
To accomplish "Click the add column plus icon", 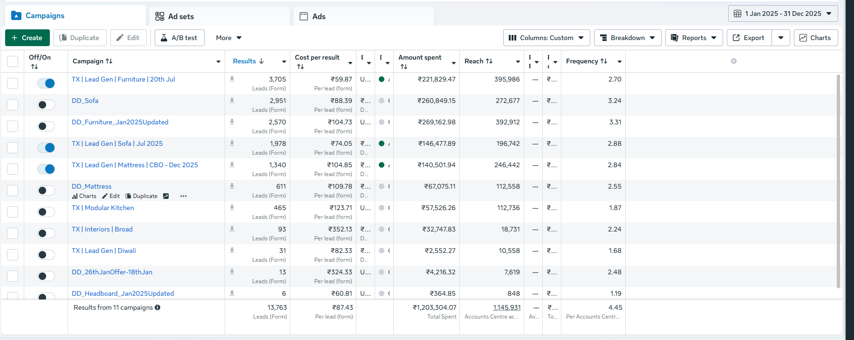I will (734, 61).
